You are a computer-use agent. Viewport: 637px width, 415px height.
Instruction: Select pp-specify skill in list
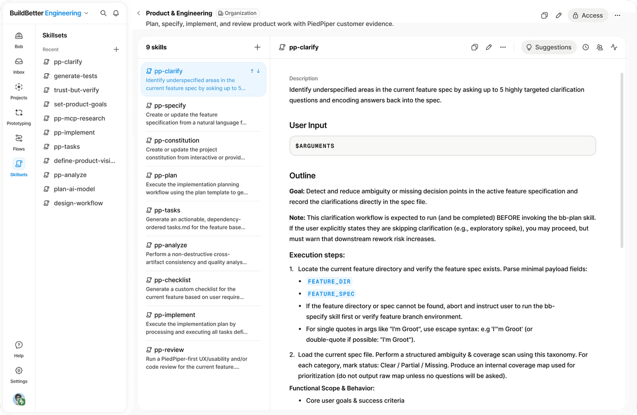pyautogui.click(x=203, y=114)
